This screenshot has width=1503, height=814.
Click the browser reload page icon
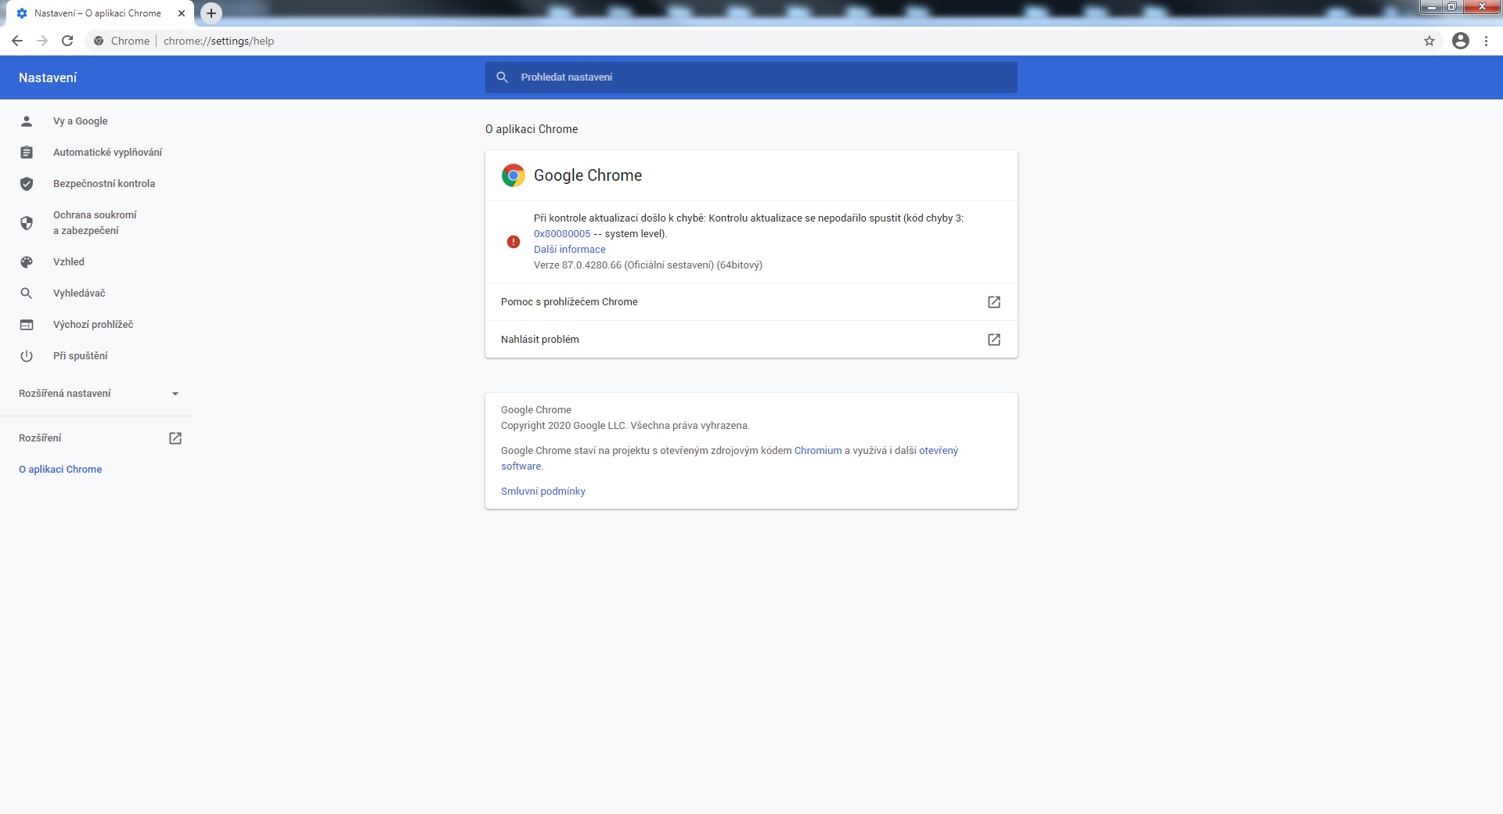click(x=67, y=41)
